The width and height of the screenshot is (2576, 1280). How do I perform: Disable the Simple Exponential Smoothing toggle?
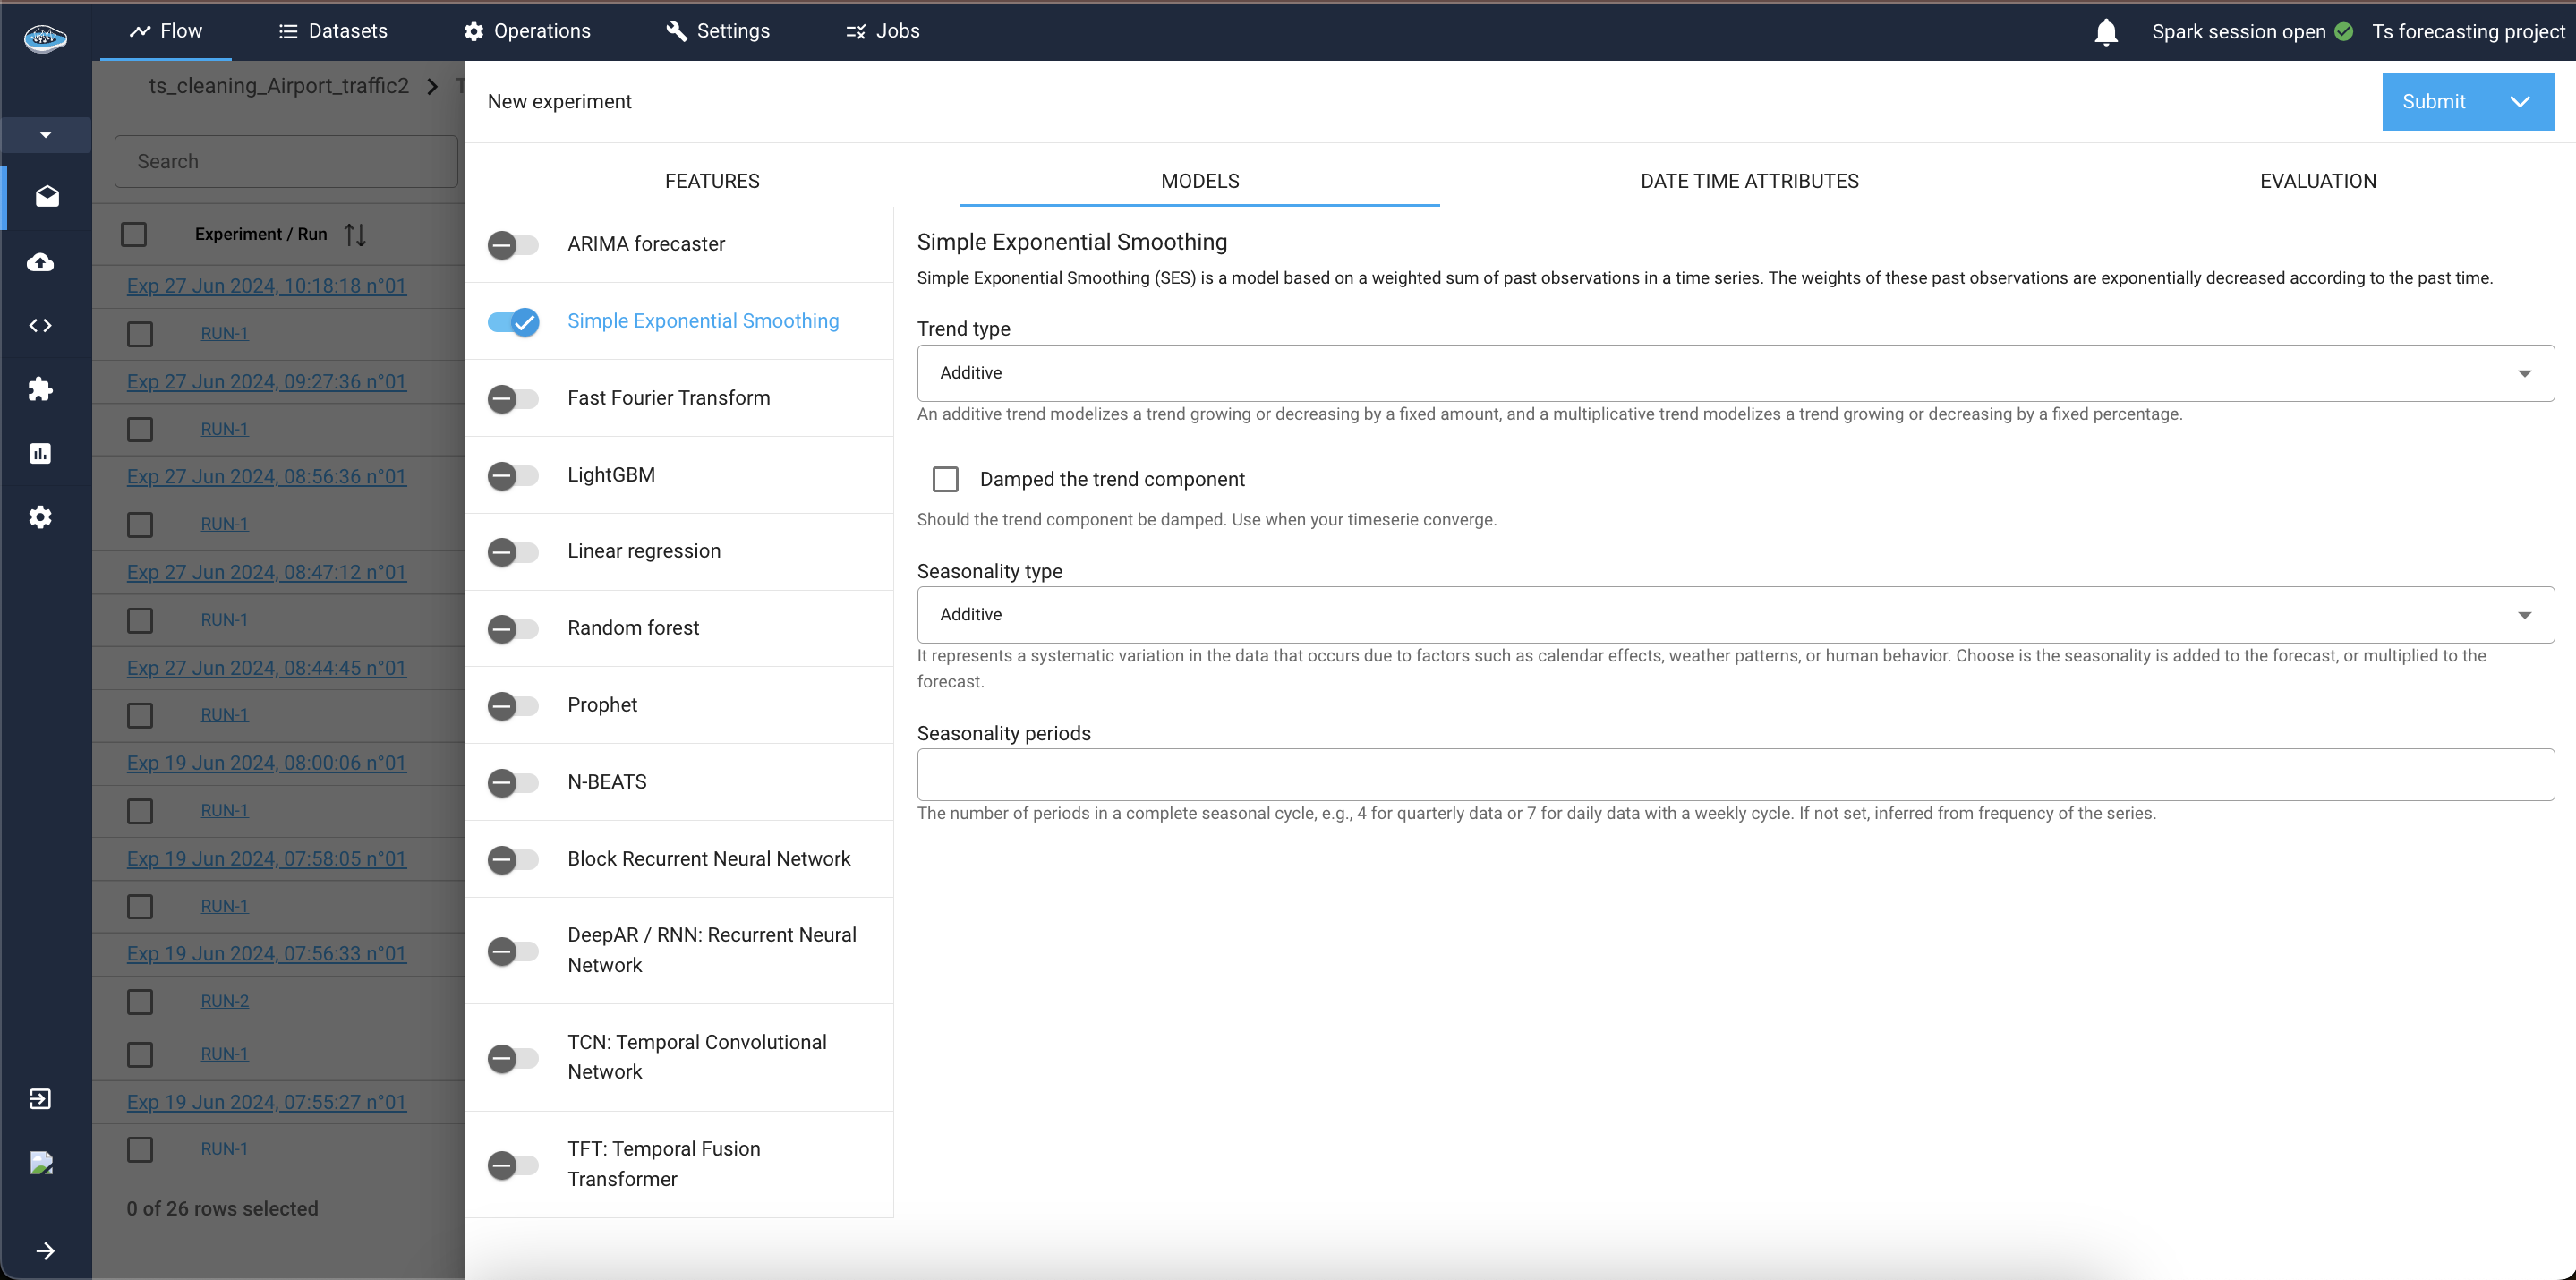pyautogui.click(x=513, y=321)
